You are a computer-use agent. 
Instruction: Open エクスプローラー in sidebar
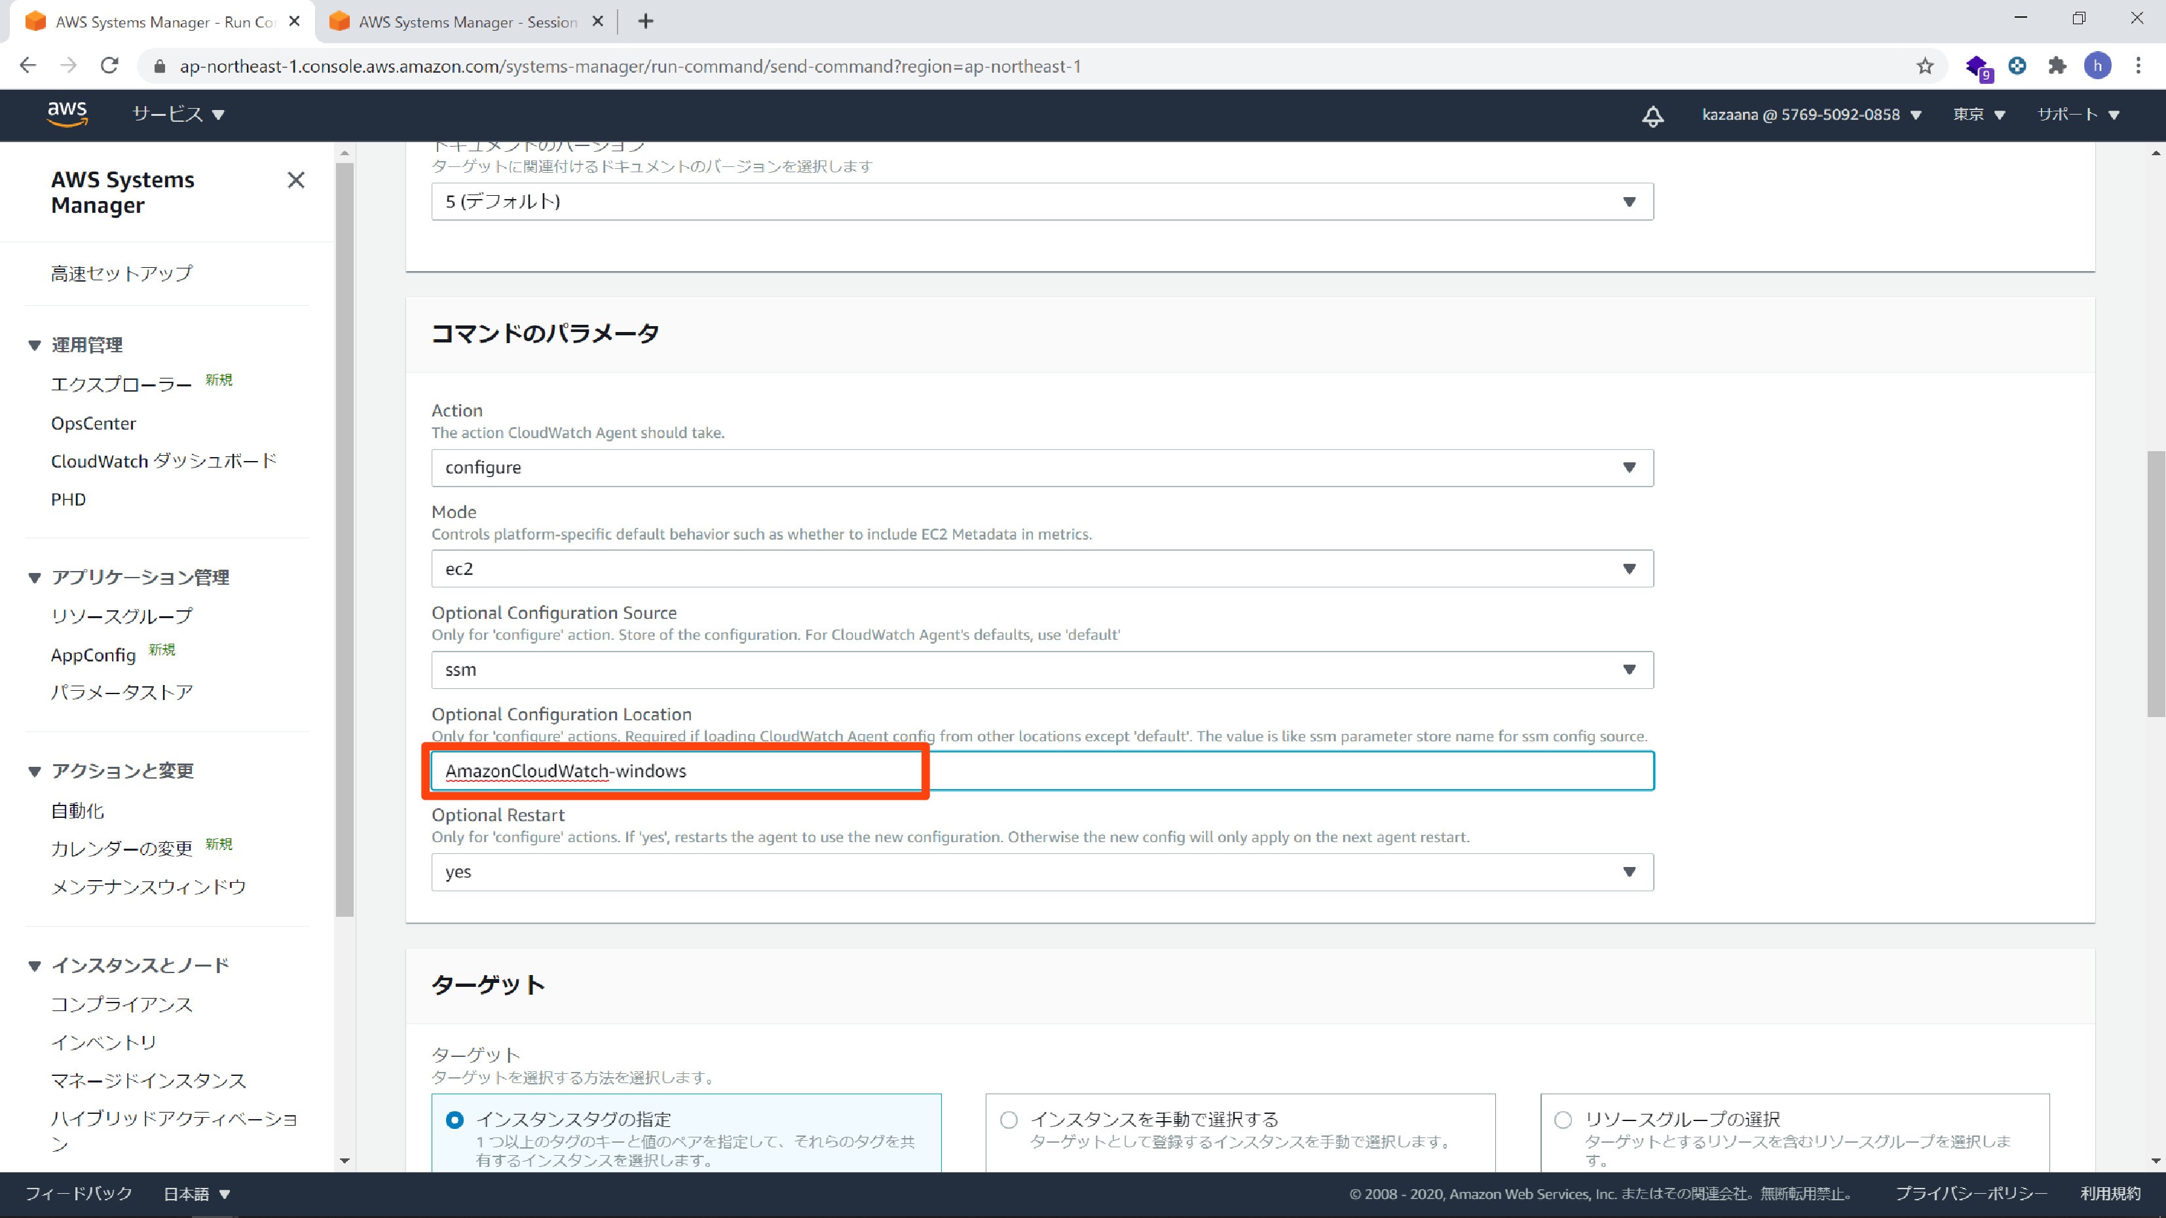(x=122, y=384)
